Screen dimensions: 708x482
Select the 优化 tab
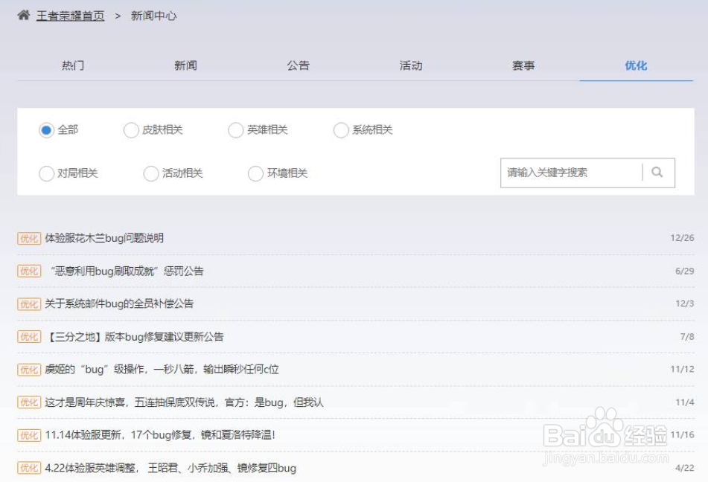pos(637,65)
